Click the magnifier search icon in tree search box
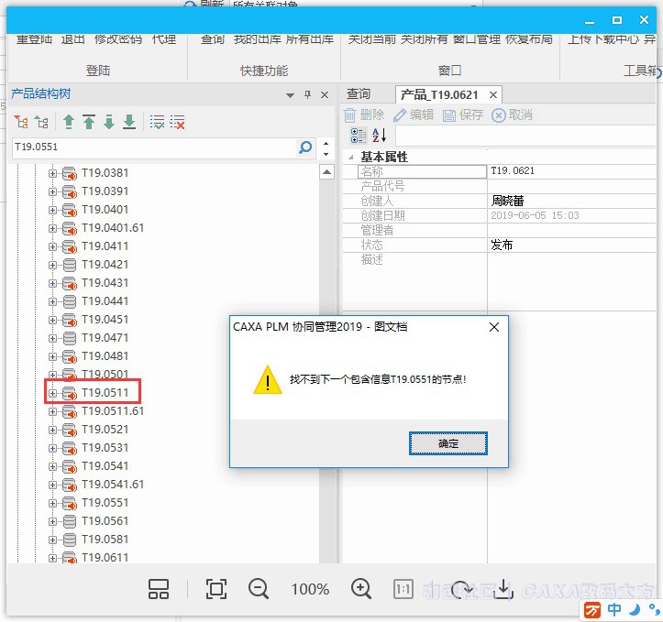 click(x=305, y=147)
